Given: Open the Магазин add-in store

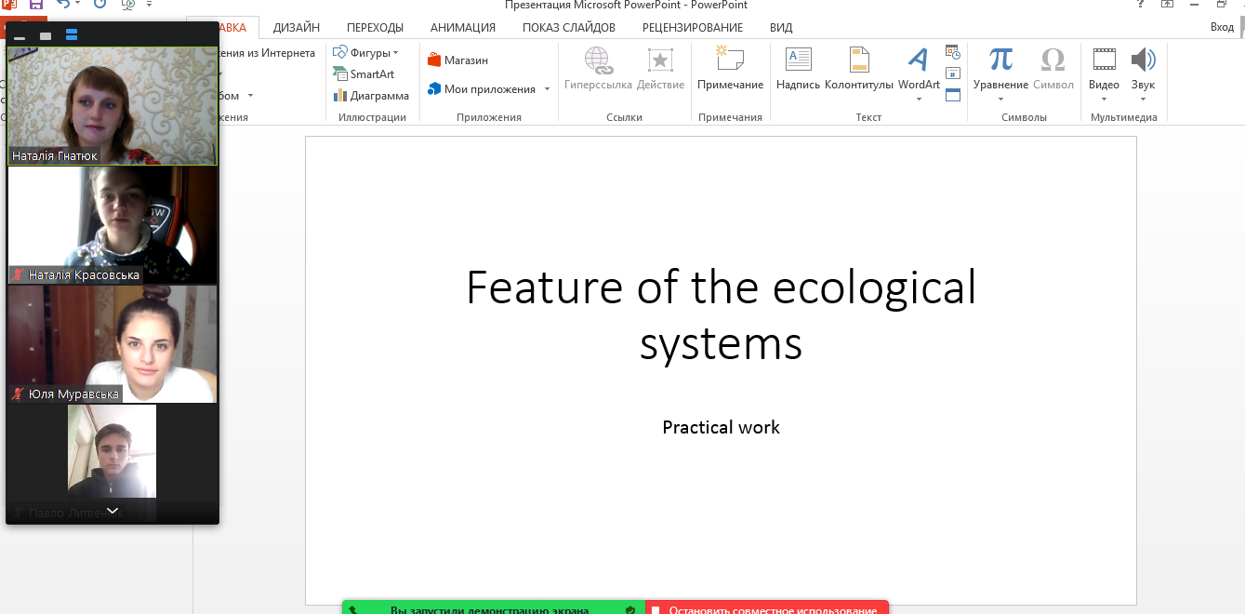Looking at the screenshot, I should pos(457,60).
